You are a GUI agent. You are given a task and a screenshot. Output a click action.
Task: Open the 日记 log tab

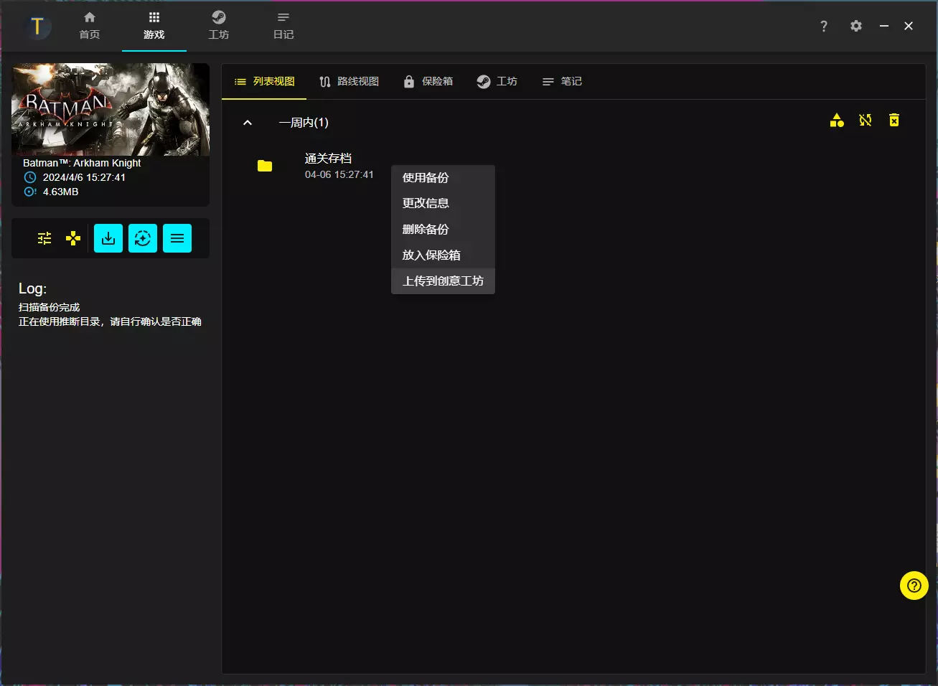(x=283, y=26)
